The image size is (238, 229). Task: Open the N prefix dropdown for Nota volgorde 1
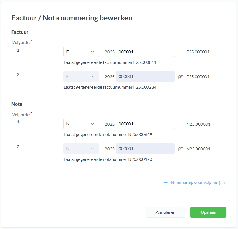(81, 124)
